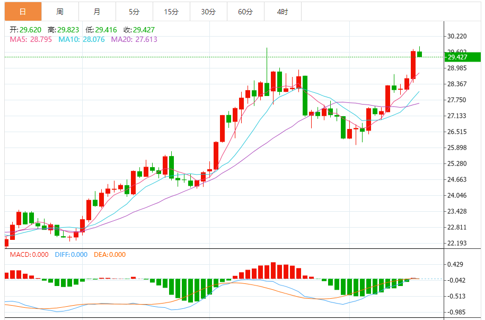Click the green current price tag 29.427
Image resolution: width=485 pixels, height=320 pixels.
coord(463,57)
